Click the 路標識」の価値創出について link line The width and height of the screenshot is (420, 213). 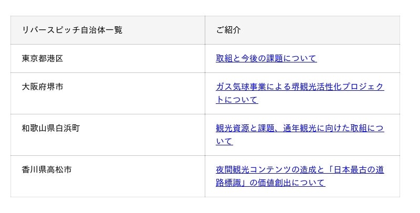tap(270, 183)
